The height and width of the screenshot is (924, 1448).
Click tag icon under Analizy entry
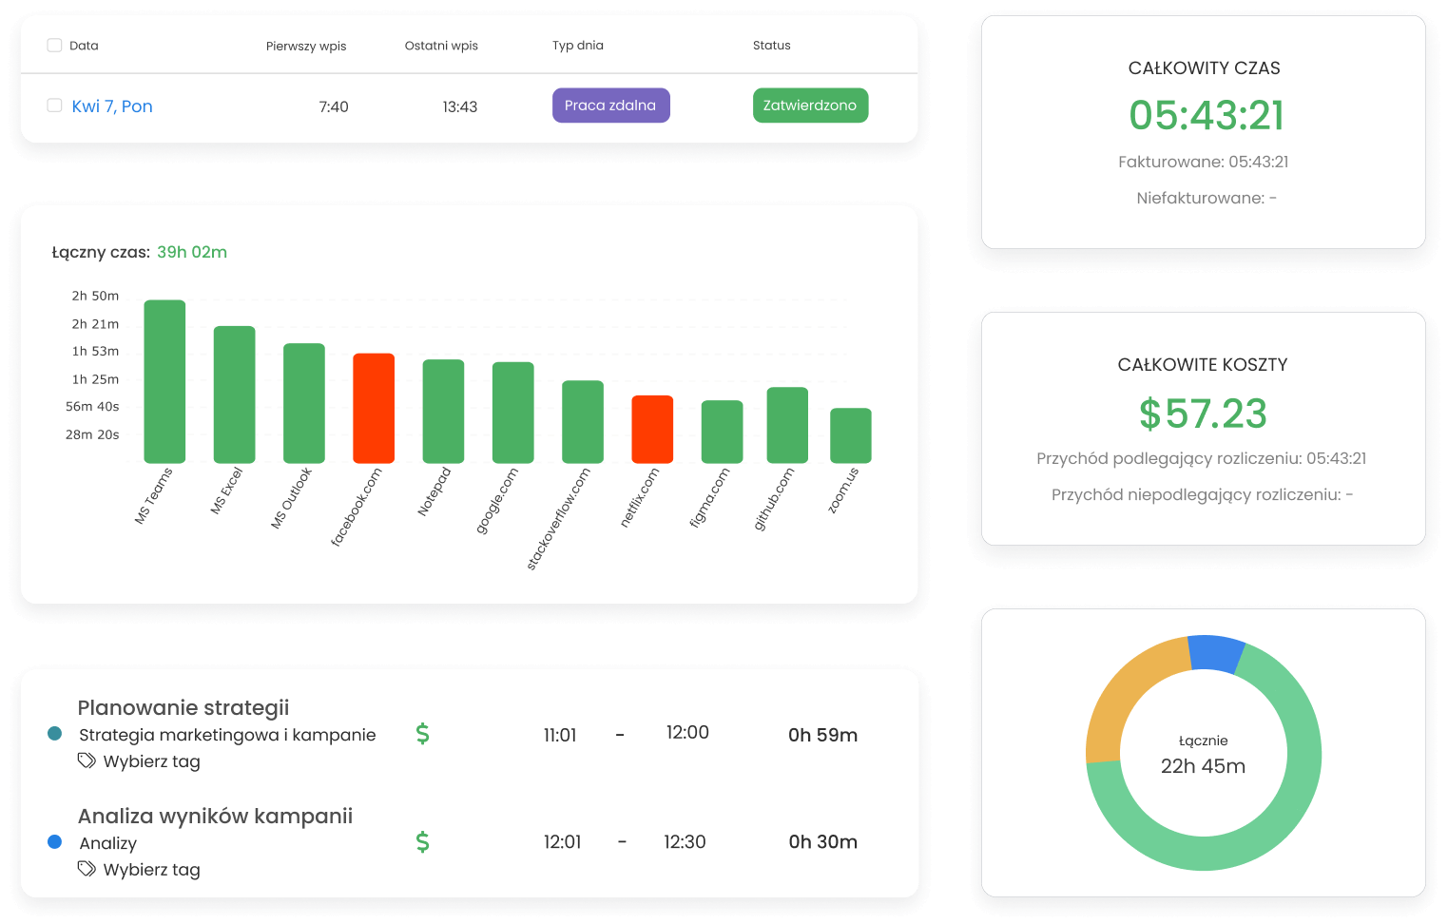pos(87,869)
